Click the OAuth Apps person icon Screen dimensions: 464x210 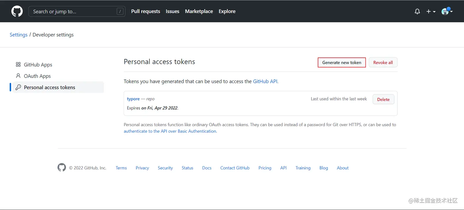click(18, 76)
